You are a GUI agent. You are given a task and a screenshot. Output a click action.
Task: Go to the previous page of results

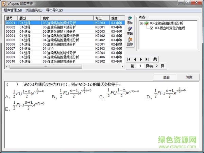coord(135,59)
